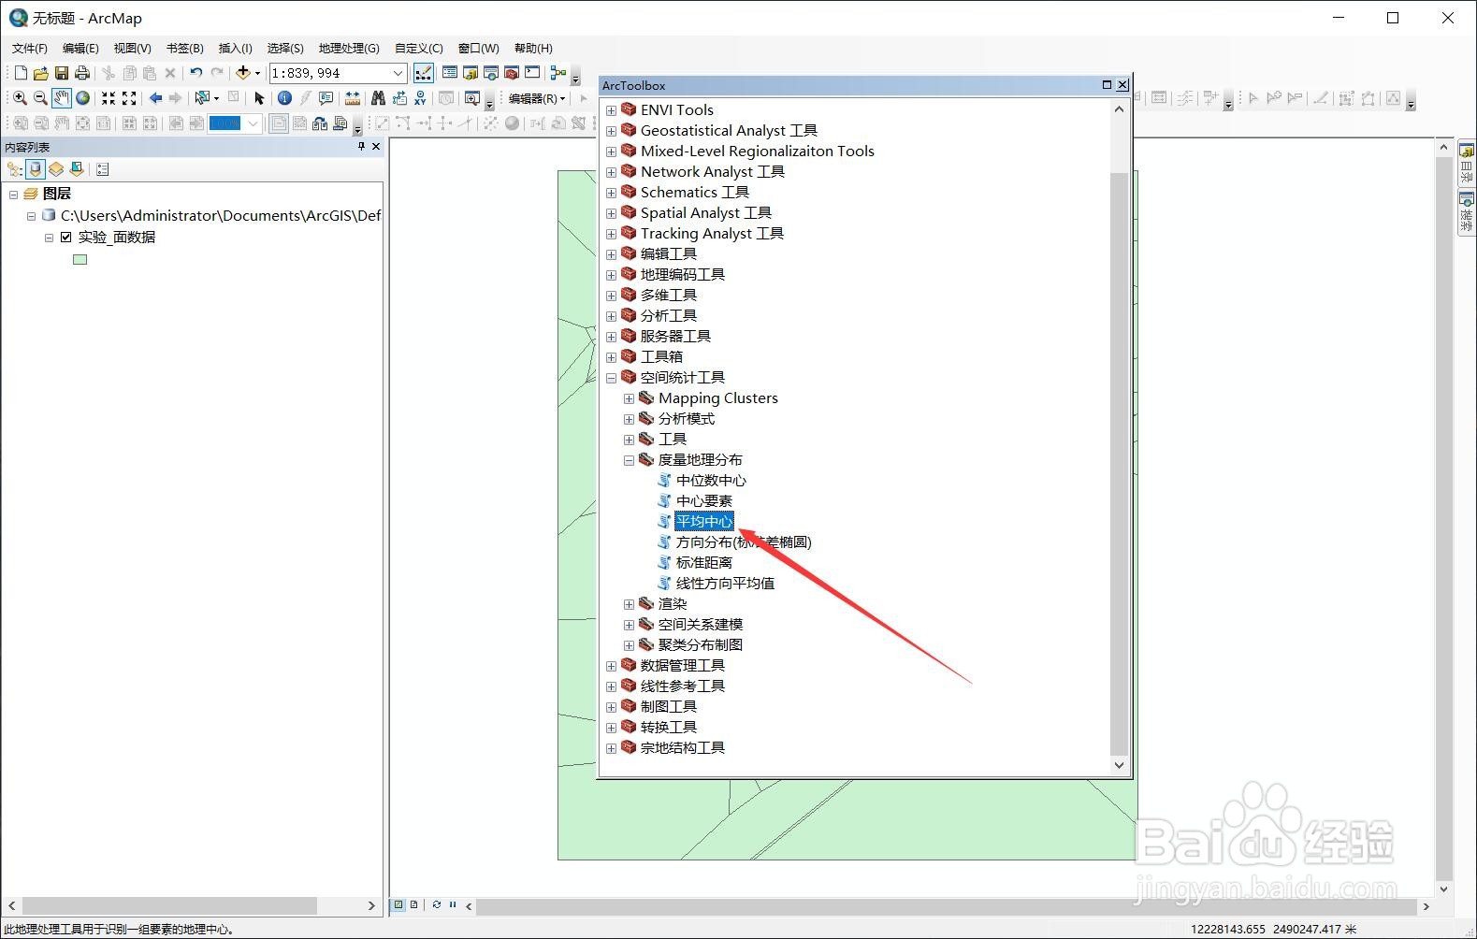Open the 视图(V) menu

tap(132, 49)
